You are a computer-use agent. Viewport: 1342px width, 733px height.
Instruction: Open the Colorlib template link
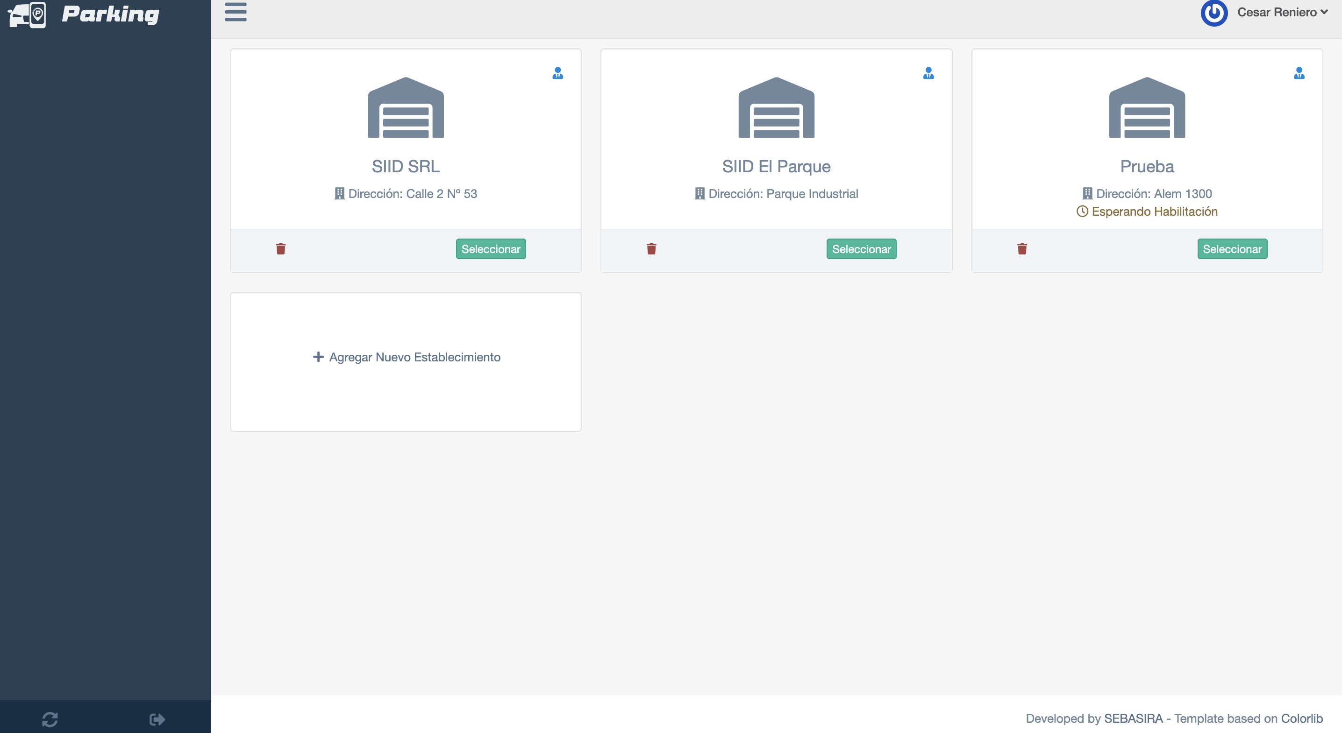pos(1301,719)
